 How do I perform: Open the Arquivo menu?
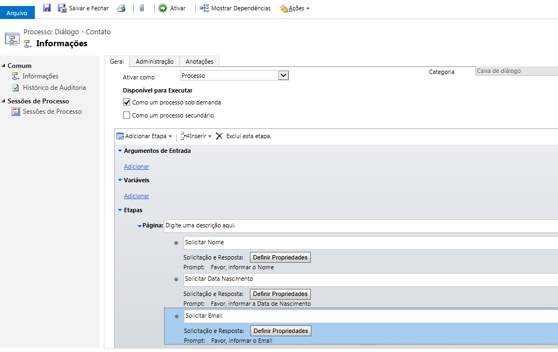click(17, 13)
